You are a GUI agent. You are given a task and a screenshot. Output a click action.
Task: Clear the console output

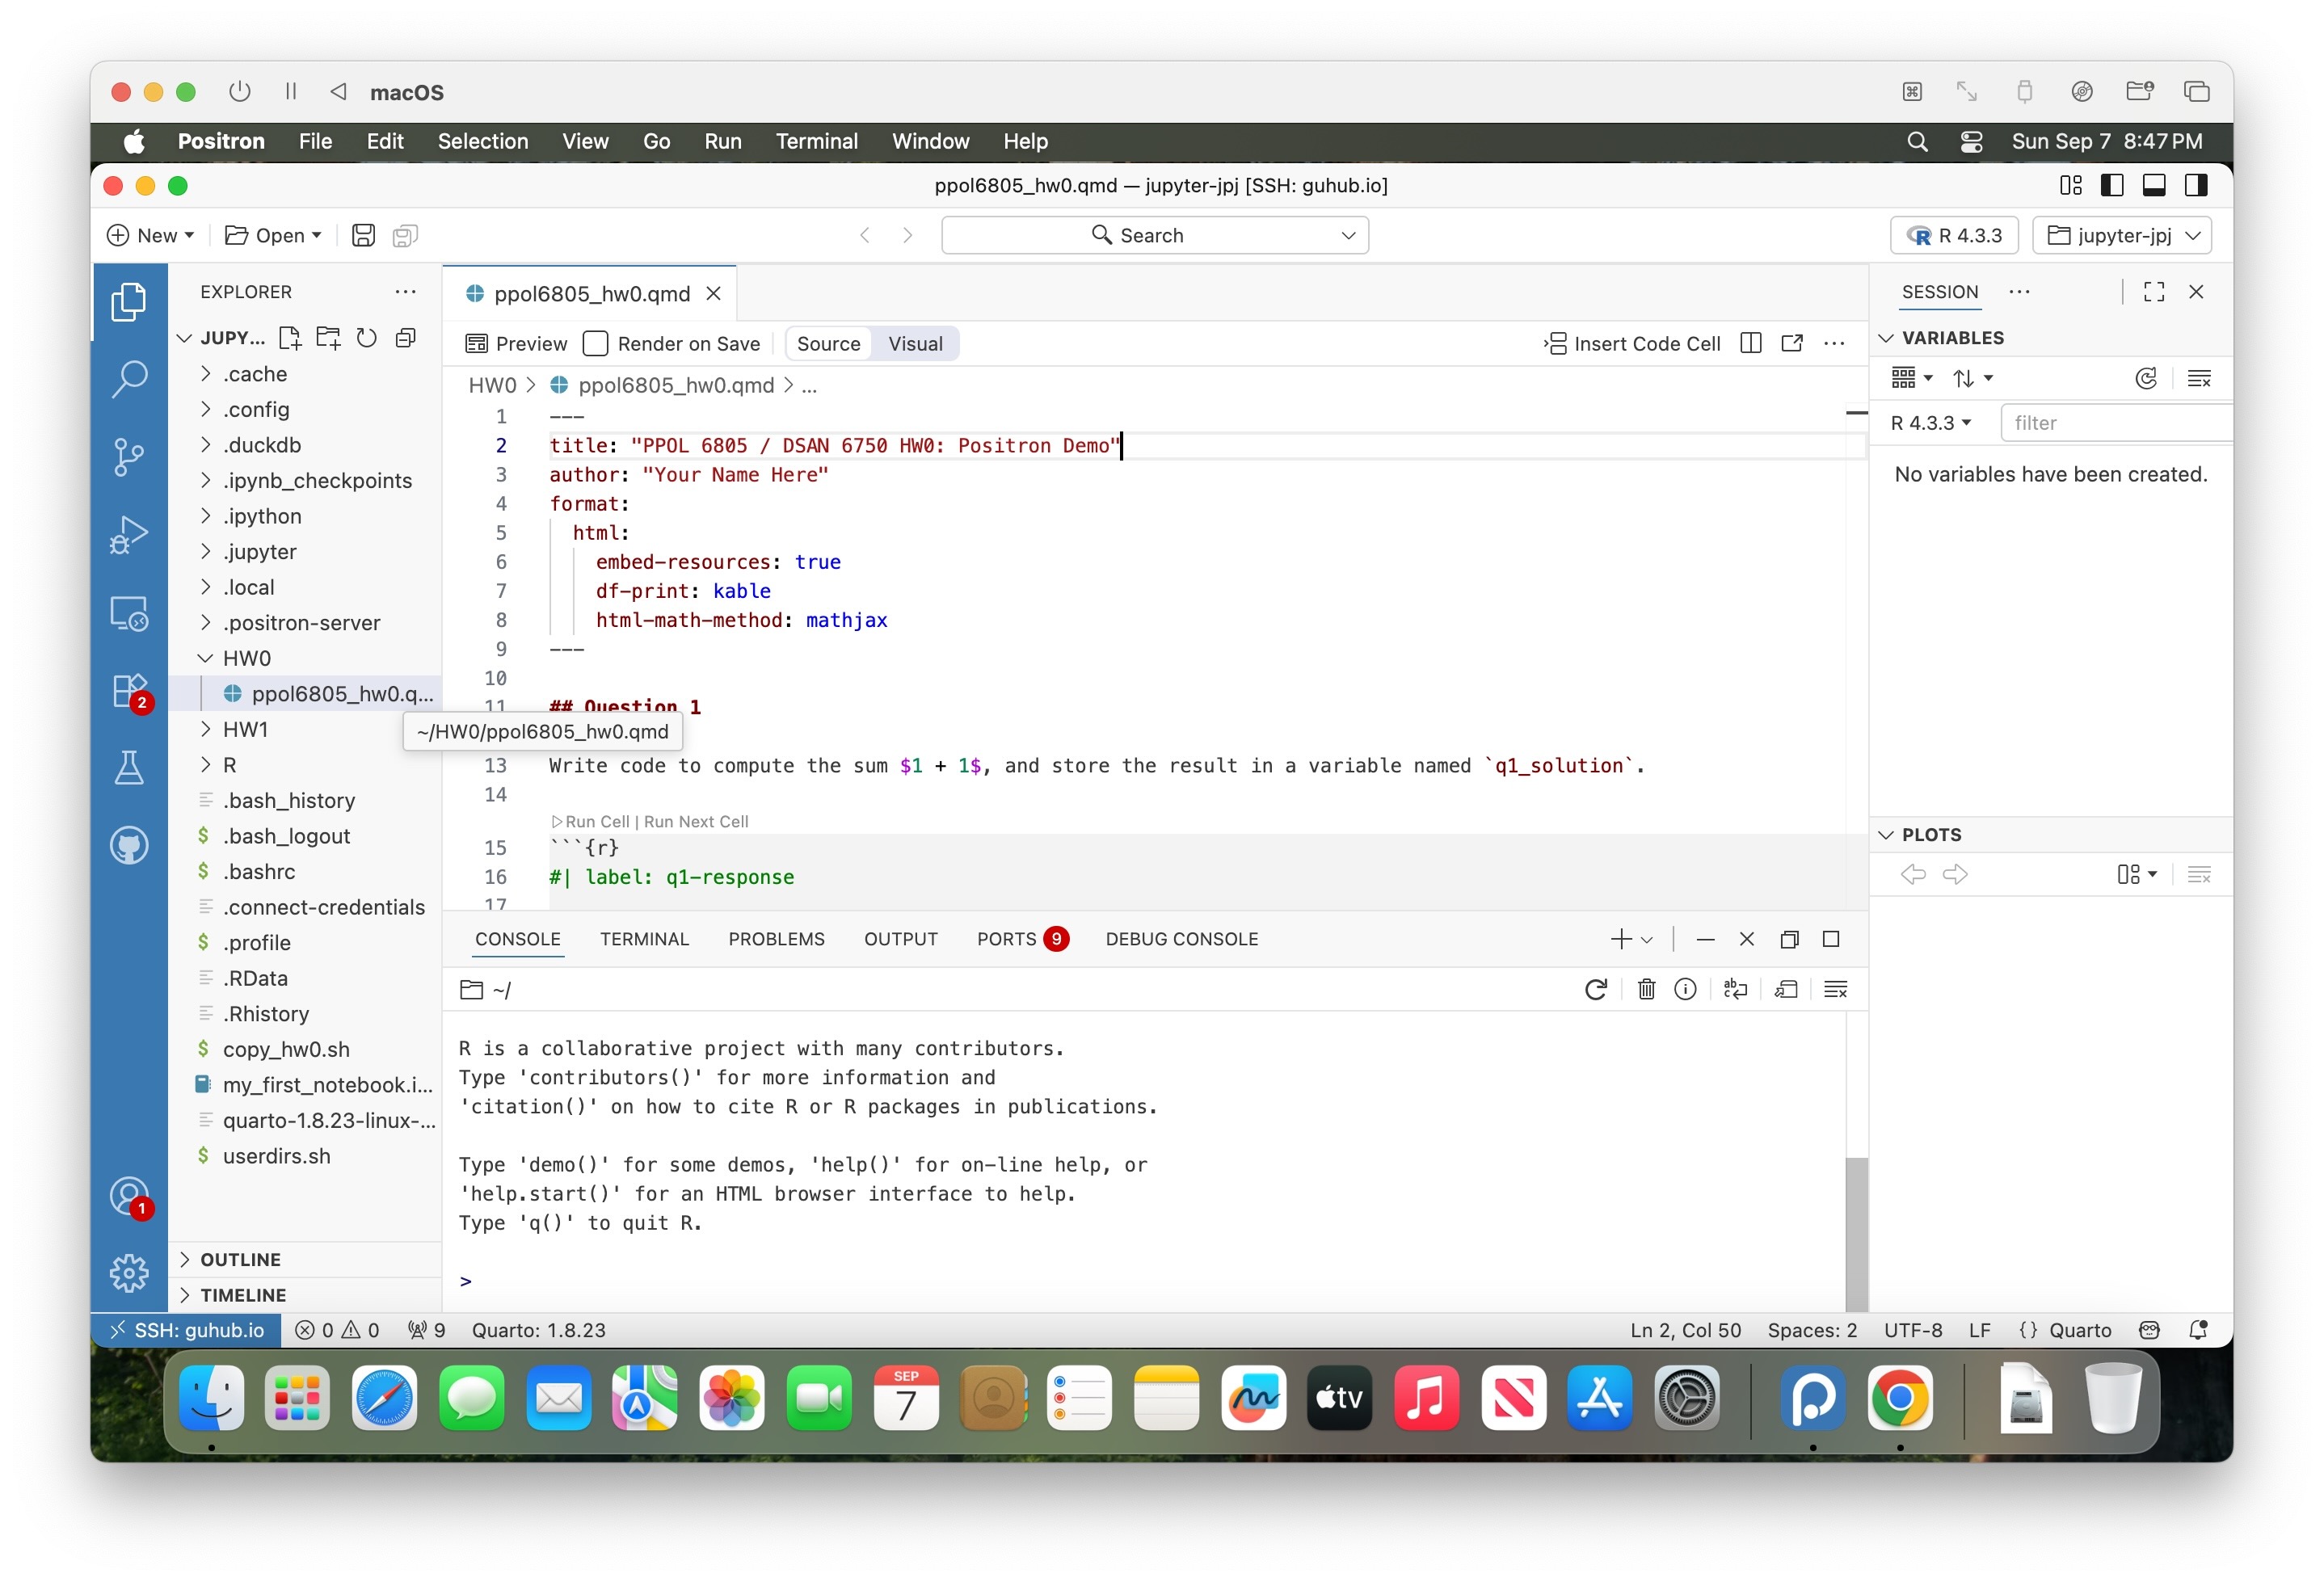point(1836,989)
